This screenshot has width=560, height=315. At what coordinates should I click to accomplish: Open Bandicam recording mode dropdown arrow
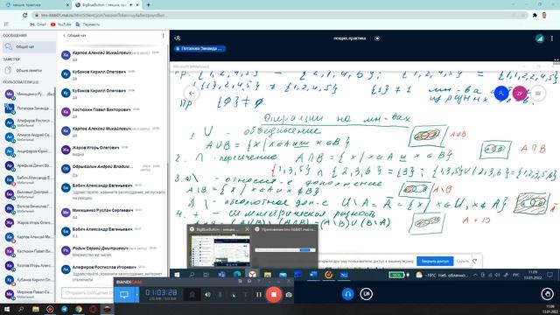137,295
